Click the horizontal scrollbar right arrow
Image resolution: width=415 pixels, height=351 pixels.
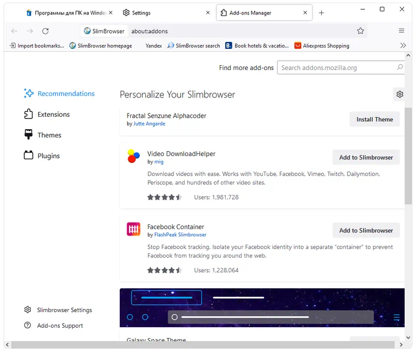point(401,345)
